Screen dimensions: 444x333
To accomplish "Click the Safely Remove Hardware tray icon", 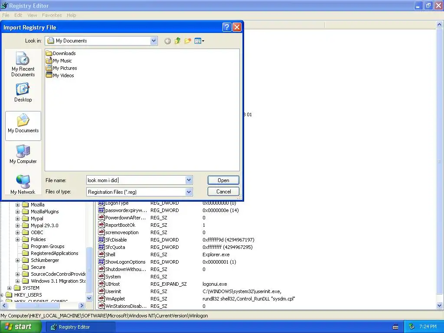I will pos(411,327).
